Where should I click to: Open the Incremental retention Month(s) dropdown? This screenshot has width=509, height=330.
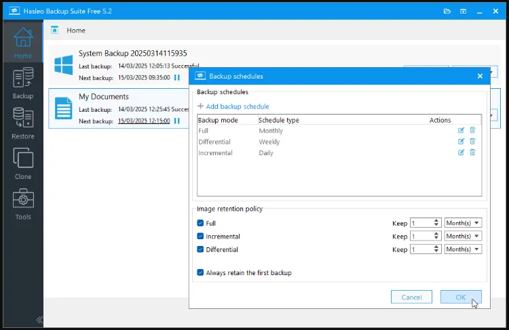click(x=463, y=236)
